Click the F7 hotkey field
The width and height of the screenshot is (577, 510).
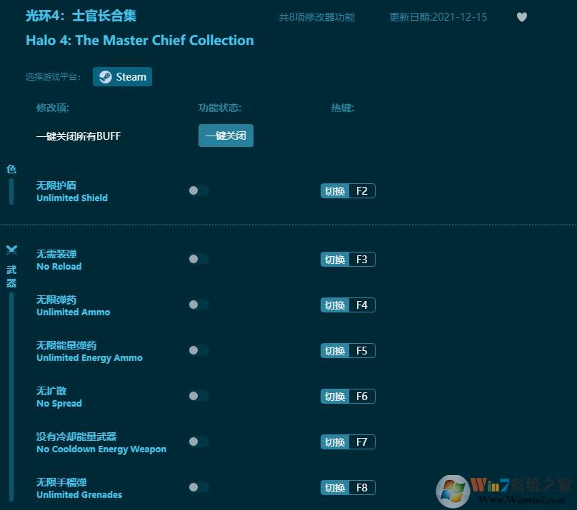362,442
